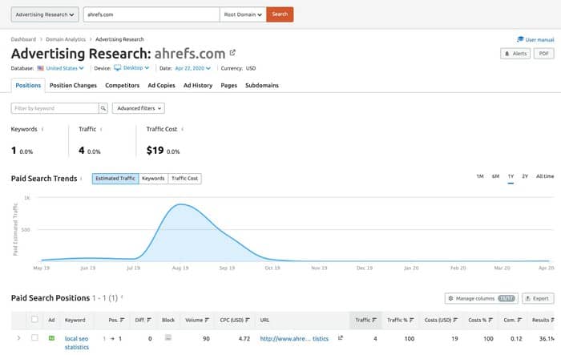Select the 1Y chart range
The width and height of the screenshot is (561, 355).
[x=511, y=176]
